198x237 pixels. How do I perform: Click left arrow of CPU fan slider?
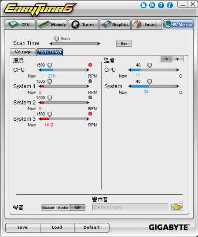click(x=40, y=70)
